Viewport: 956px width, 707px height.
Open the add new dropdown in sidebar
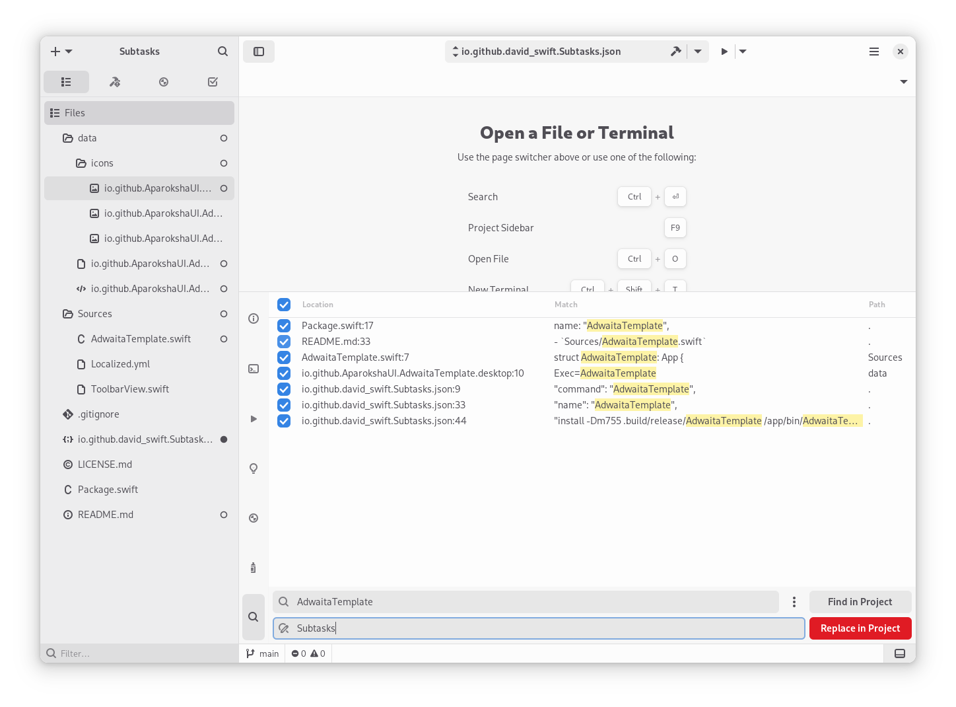pyautogui.click(x=61, y=52)
